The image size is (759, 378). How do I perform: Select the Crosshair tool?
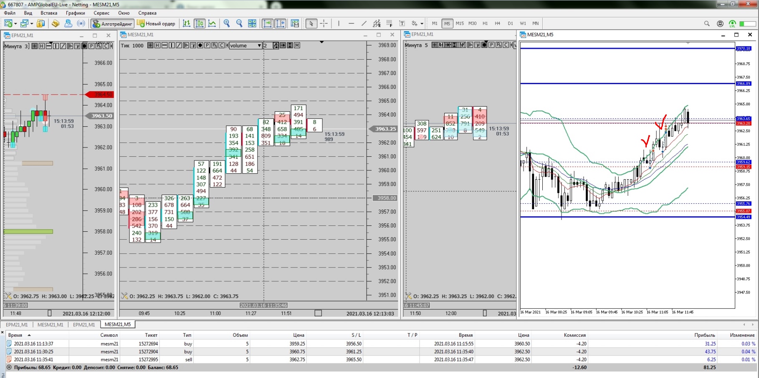coord(324,23)
